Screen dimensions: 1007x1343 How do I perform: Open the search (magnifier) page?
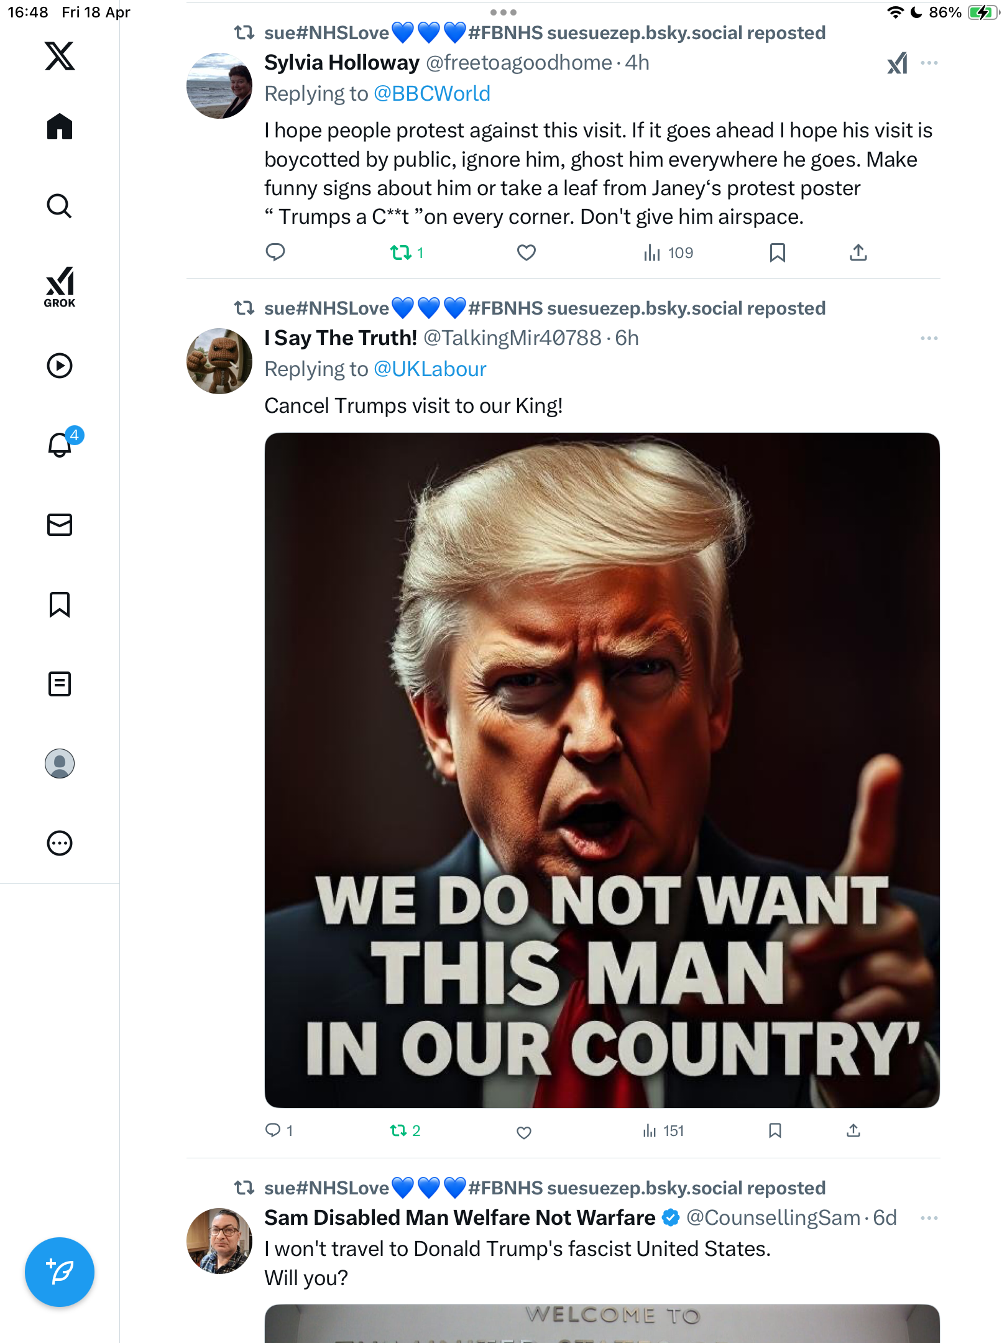[x=60, y=206]
